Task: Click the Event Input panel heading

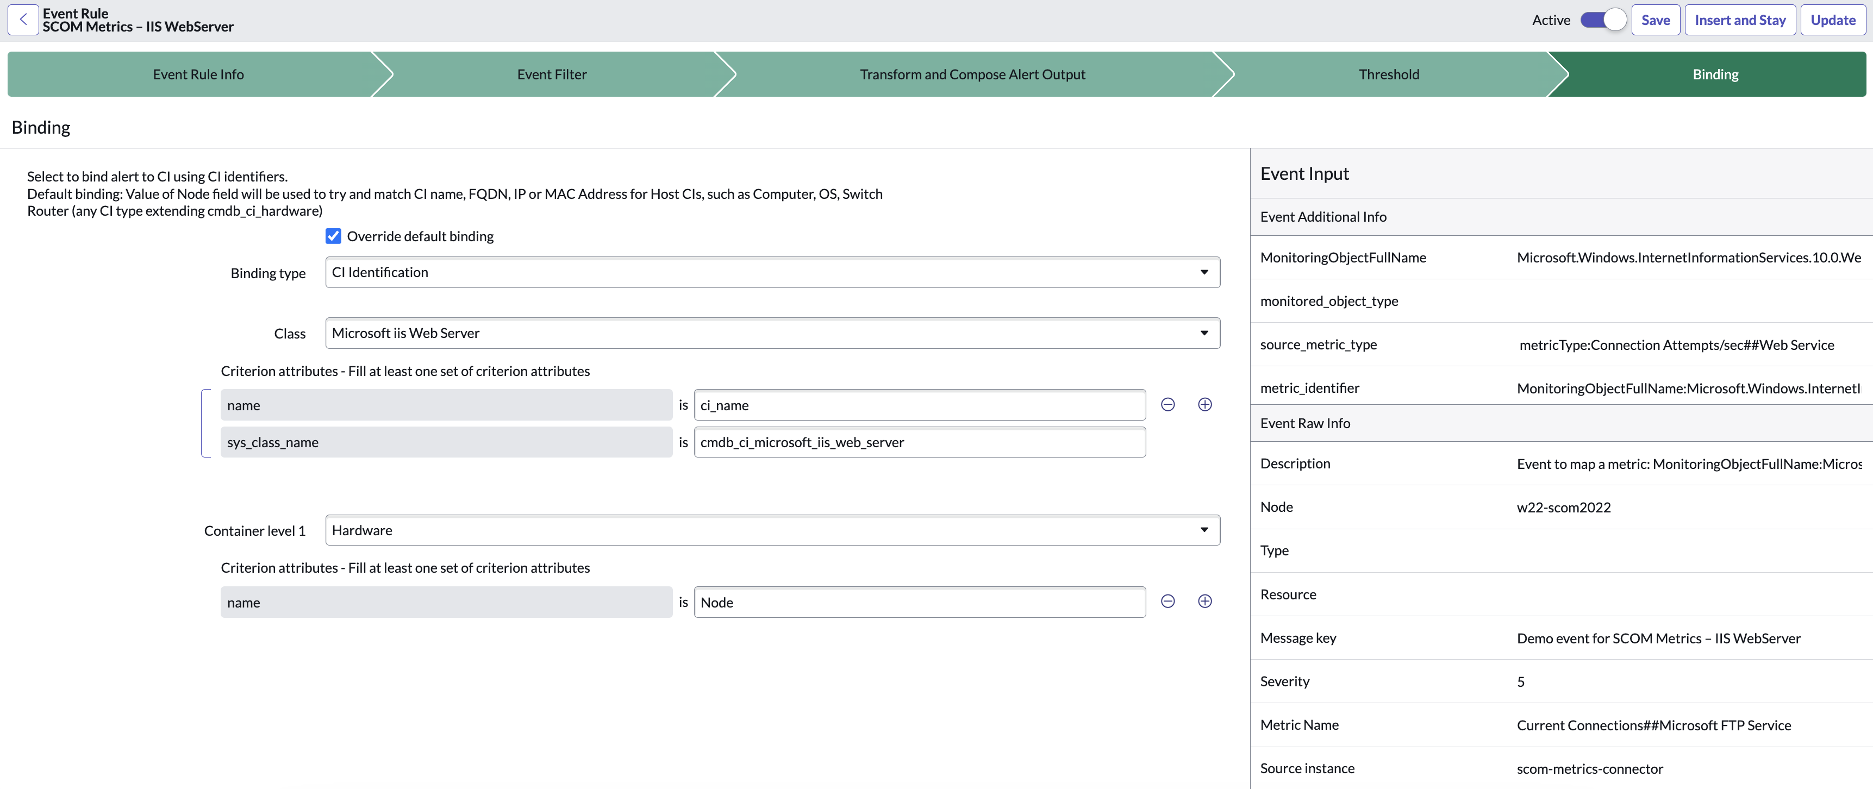Action: click(x=1304, y=174)
